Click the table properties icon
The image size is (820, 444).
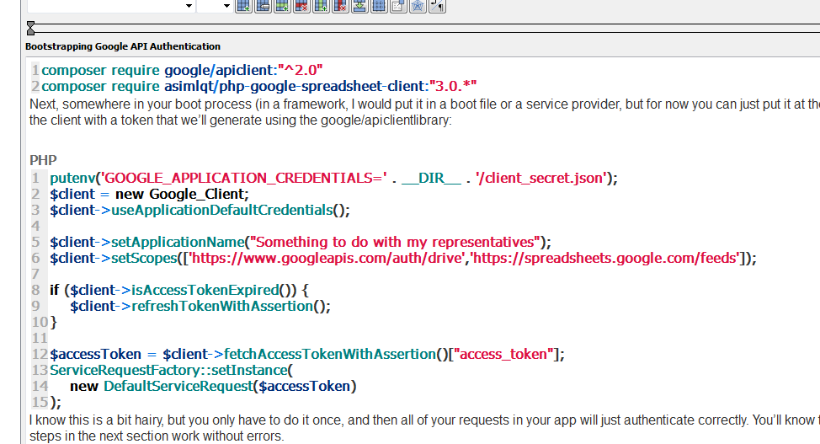pyautogui.click(x=262, y=6)
